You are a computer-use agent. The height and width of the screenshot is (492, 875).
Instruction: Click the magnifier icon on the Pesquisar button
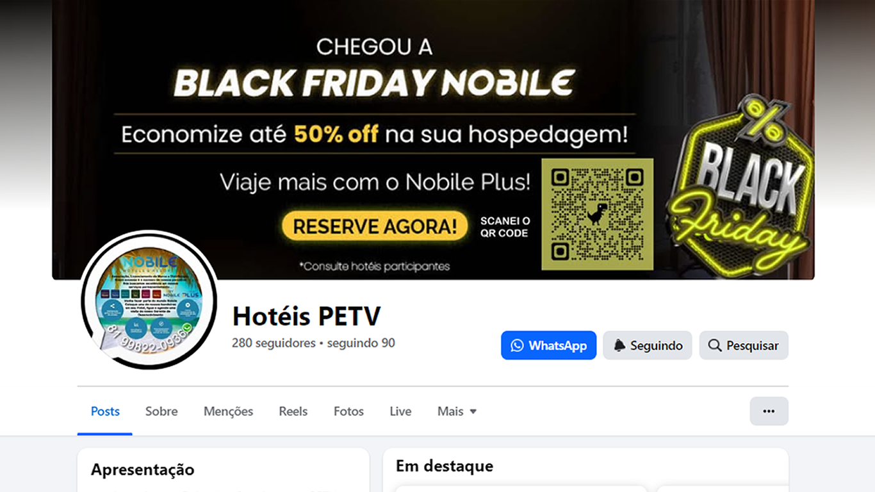[715, 346]
